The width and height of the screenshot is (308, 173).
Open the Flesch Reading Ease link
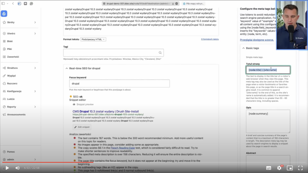(123, 148)
